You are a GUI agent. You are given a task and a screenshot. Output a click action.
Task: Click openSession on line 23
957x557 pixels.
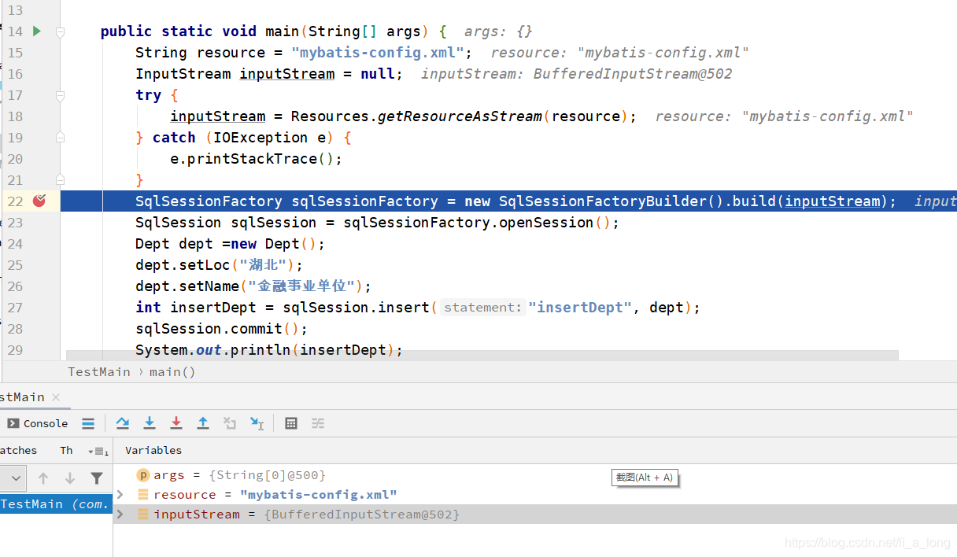coord(545,223)
